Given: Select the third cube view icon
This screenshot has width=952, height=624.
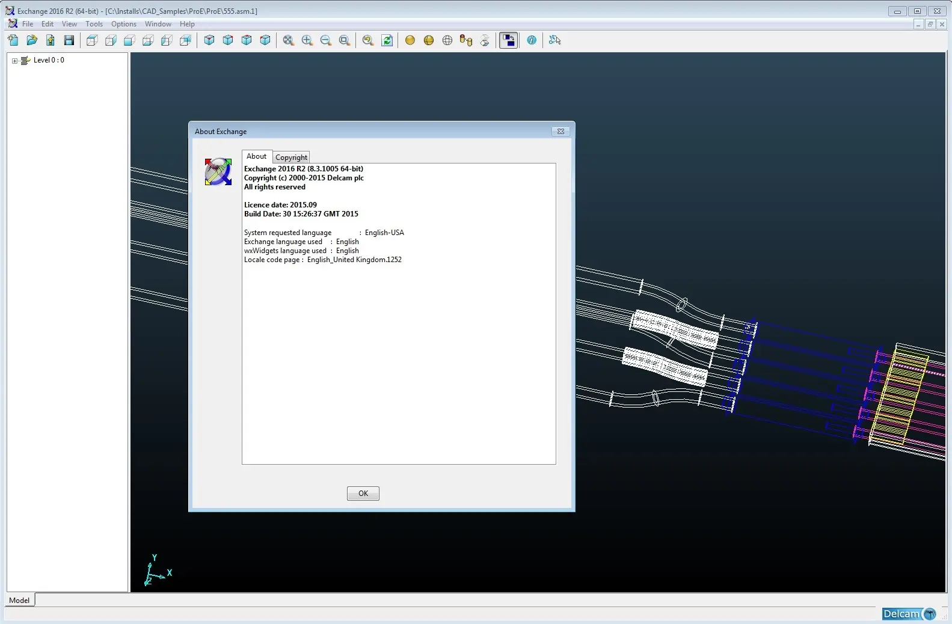Looking at the screenshot, I should 129,40.
